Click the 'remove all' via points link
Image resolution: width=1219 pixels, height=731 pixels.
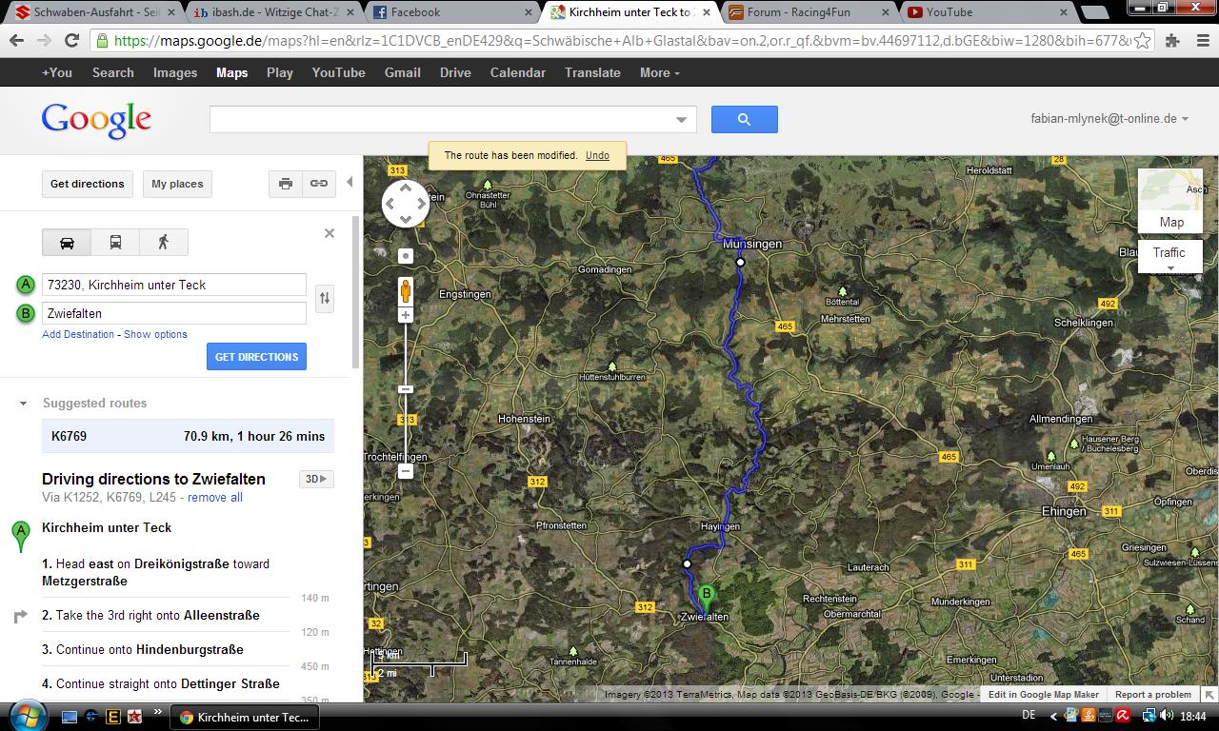[x=215, y=498]
